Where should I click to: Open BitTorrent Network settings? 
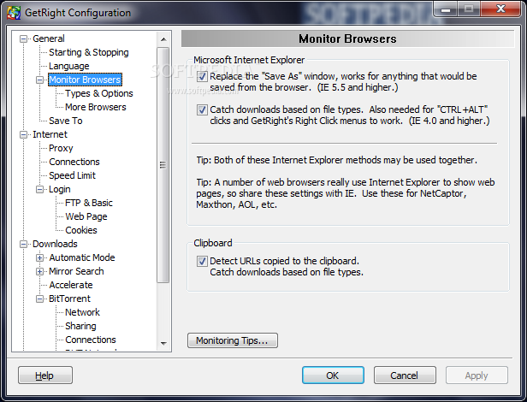82,312
